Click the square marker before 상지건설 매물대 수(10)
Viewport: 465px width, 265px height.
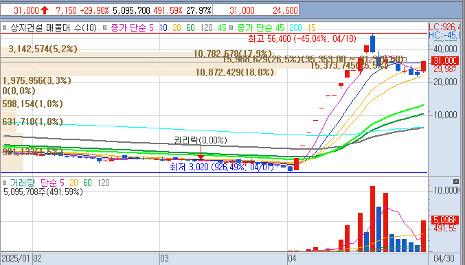point(4,28)
